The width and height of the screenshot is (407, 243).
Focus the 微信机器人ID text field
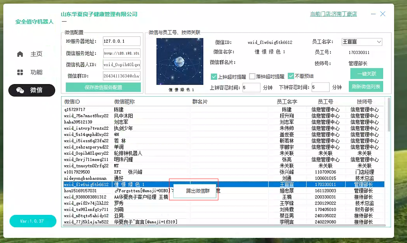121,64
